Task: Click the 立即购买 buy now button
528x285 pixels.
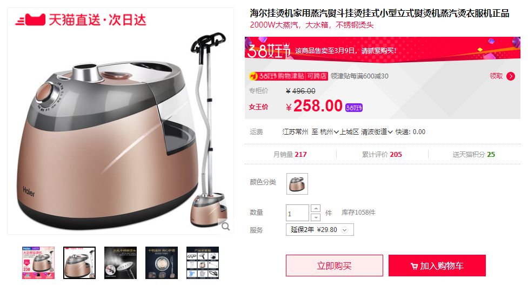Action: (335, 266)
